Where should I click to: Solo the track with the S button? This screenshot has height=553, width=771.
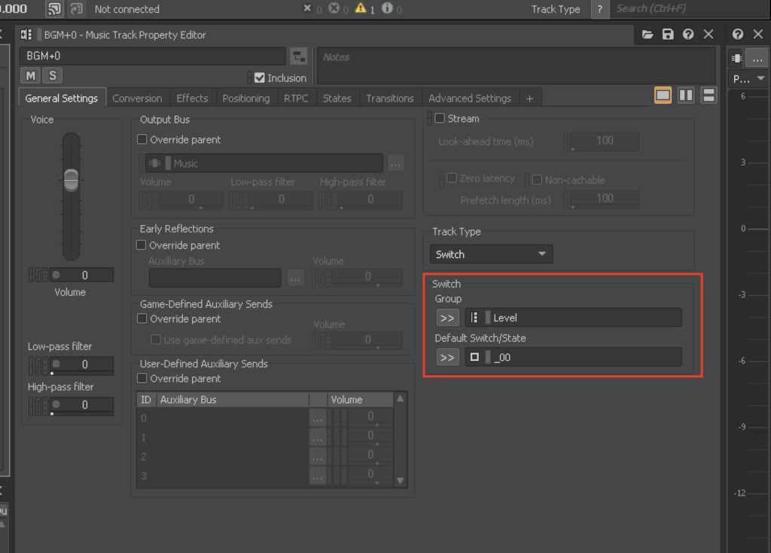tap(53, 76)
